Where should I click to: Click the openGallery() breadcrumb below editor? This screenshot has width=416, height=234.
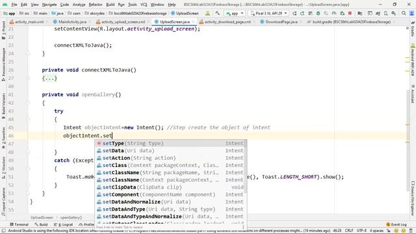(71, 218)
